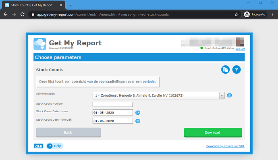Click the blurred user account name area
The height and width of the screenshot is (160, 278).
[x=213, y=42]
